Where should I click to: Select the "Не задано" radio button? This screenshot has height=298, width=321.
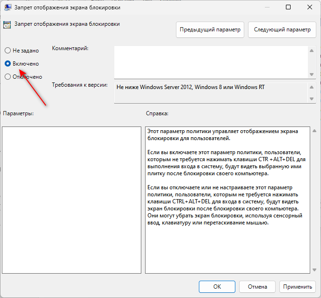(x=7, y=50)
